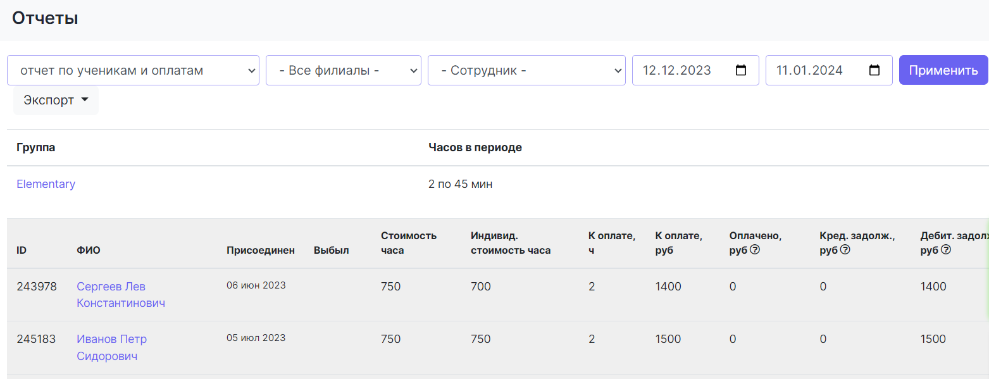Screen dimensions: 989x379
Task: Click the end date field 11.01.2024
Action: coord(829,70)
